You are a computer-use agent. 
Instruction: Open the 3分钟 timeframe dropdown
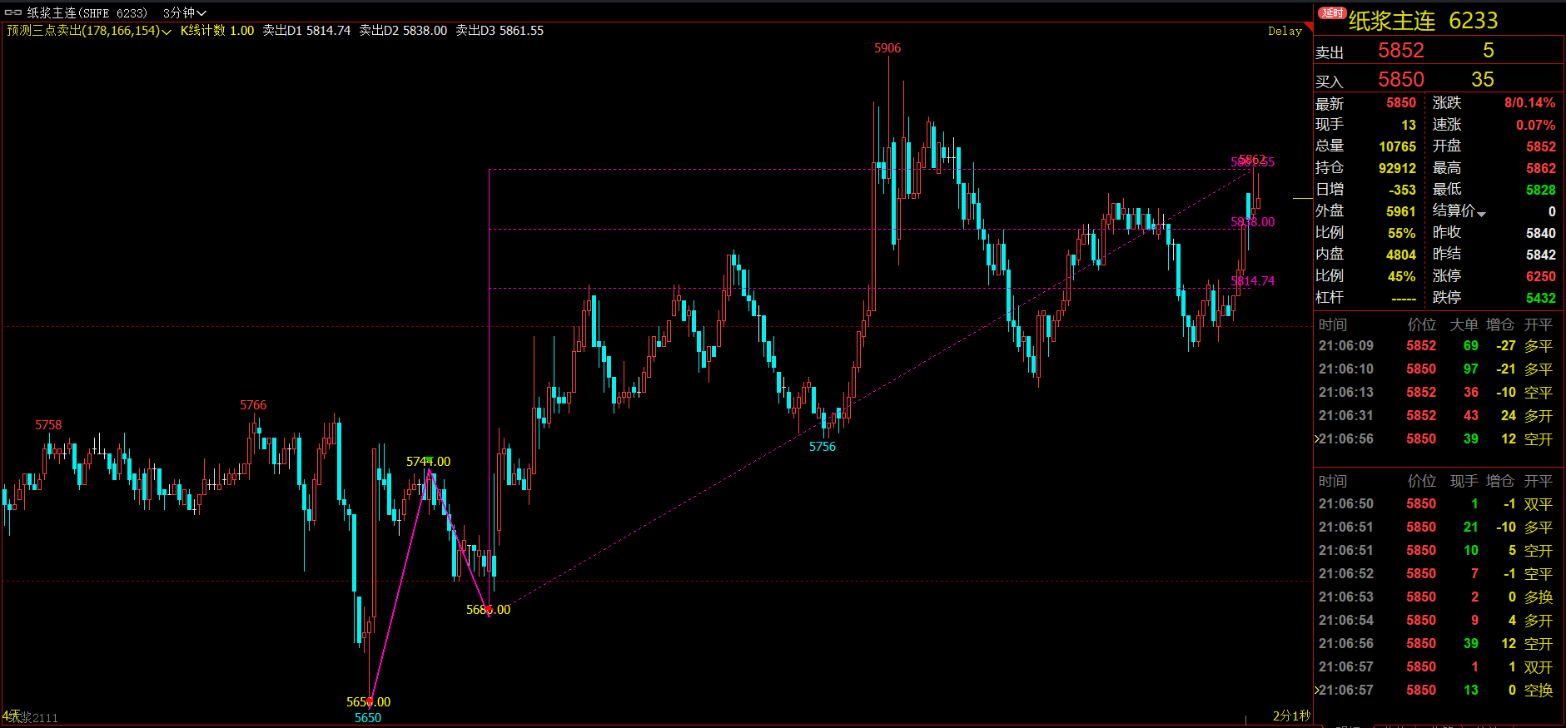[184, 12]
